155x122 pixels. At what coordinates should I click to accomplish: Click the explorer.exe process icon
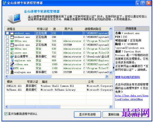(x=12, y=60)
